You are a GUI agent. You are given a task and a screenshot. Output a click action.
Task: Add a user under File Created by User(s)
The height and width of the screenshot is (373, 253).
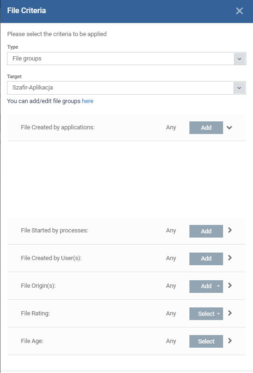(x=206, y=259)
